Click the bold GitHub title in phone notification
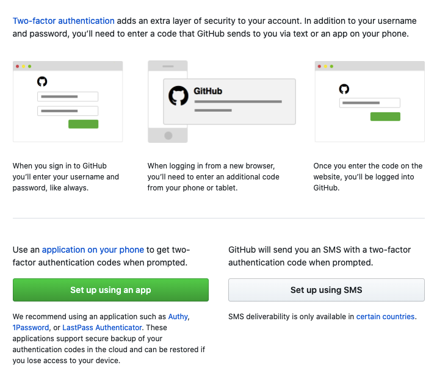 (x=208, y=91)
